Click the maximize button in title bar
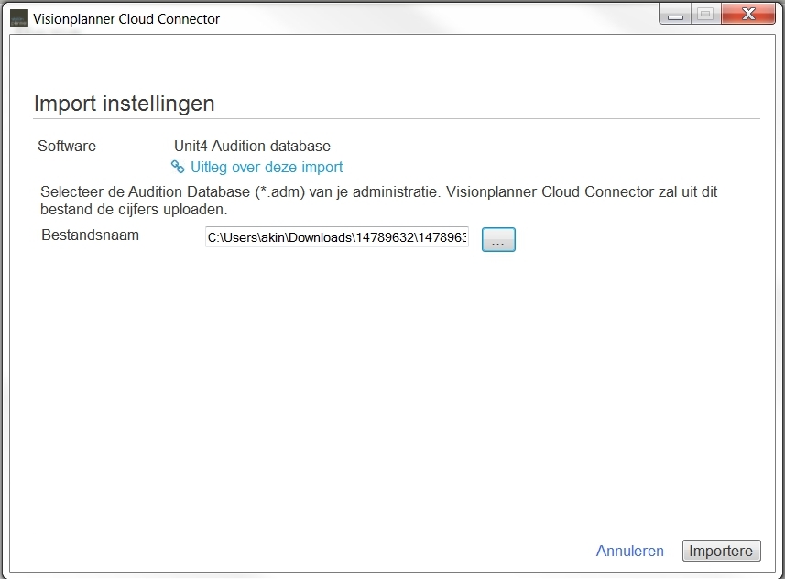Viewport: 785px width, 579px height. pos(706,15)
